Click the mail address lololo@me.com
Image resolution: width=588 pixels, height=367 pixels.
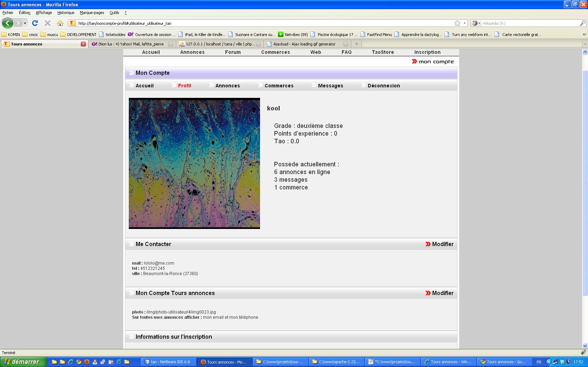159,263
